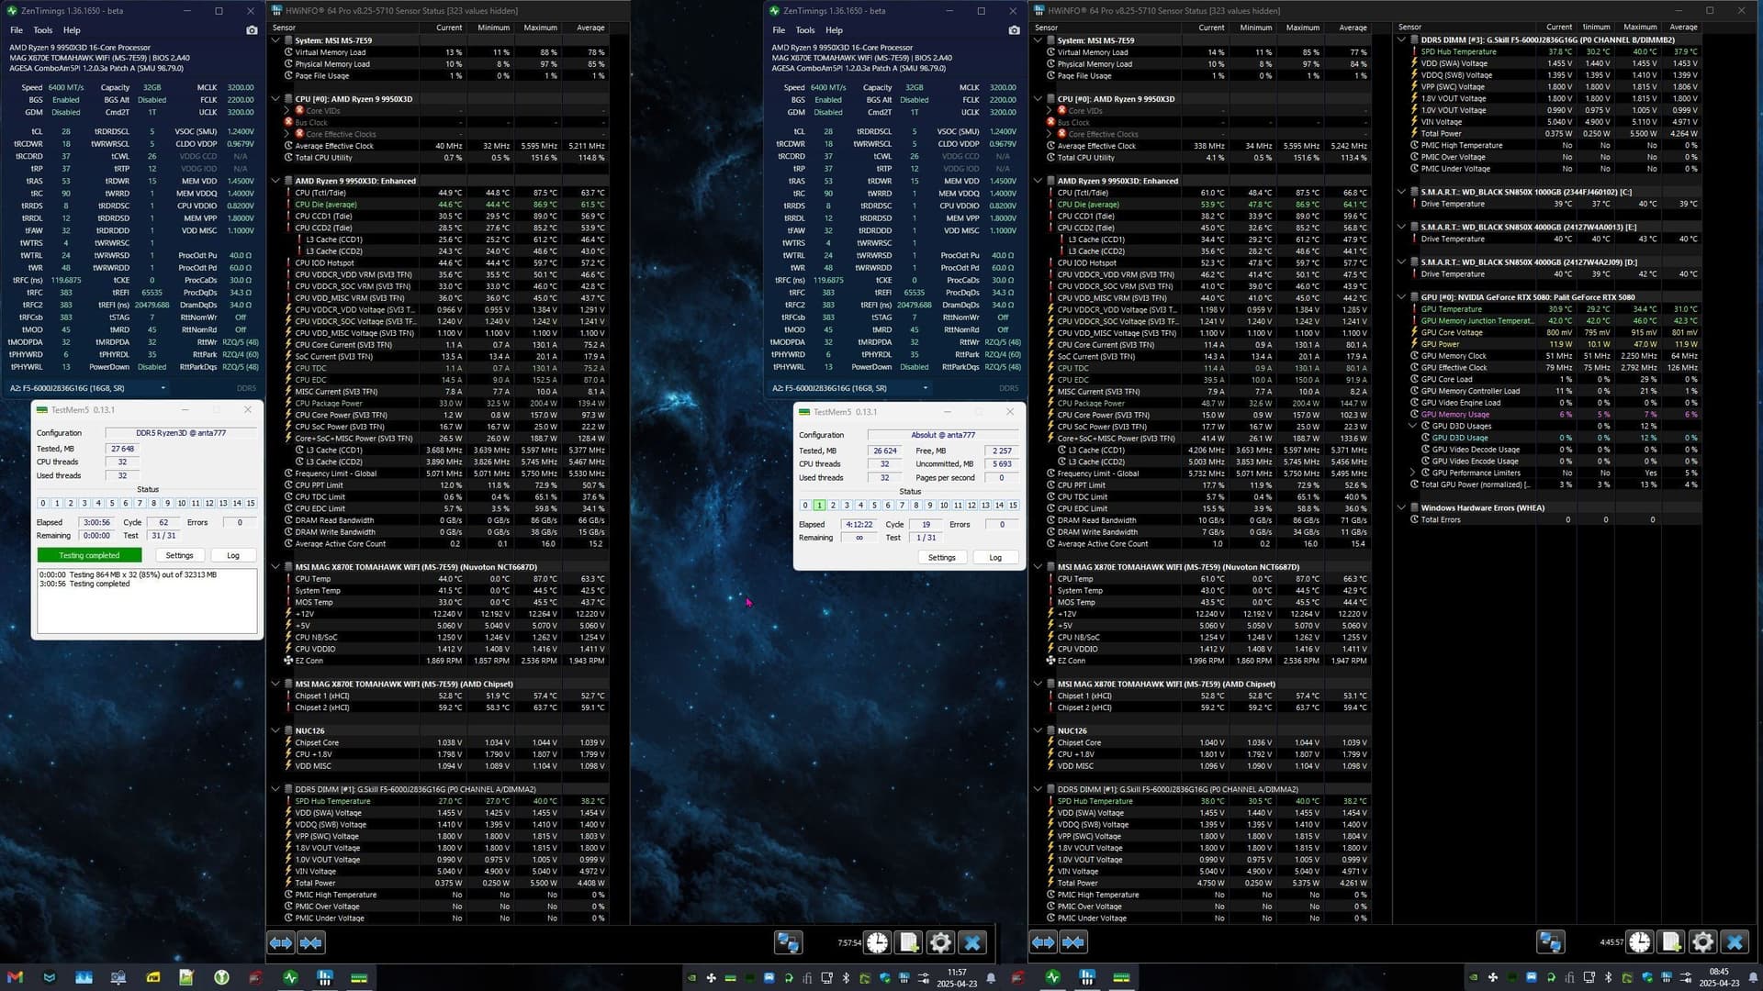Click logging page icon next to 7:57:54 clock

908,942
